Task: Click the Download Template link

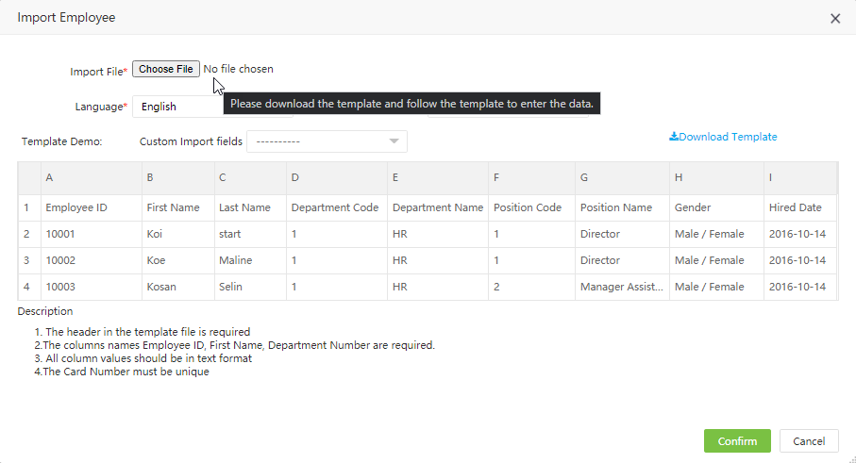Action: [728, 137]
